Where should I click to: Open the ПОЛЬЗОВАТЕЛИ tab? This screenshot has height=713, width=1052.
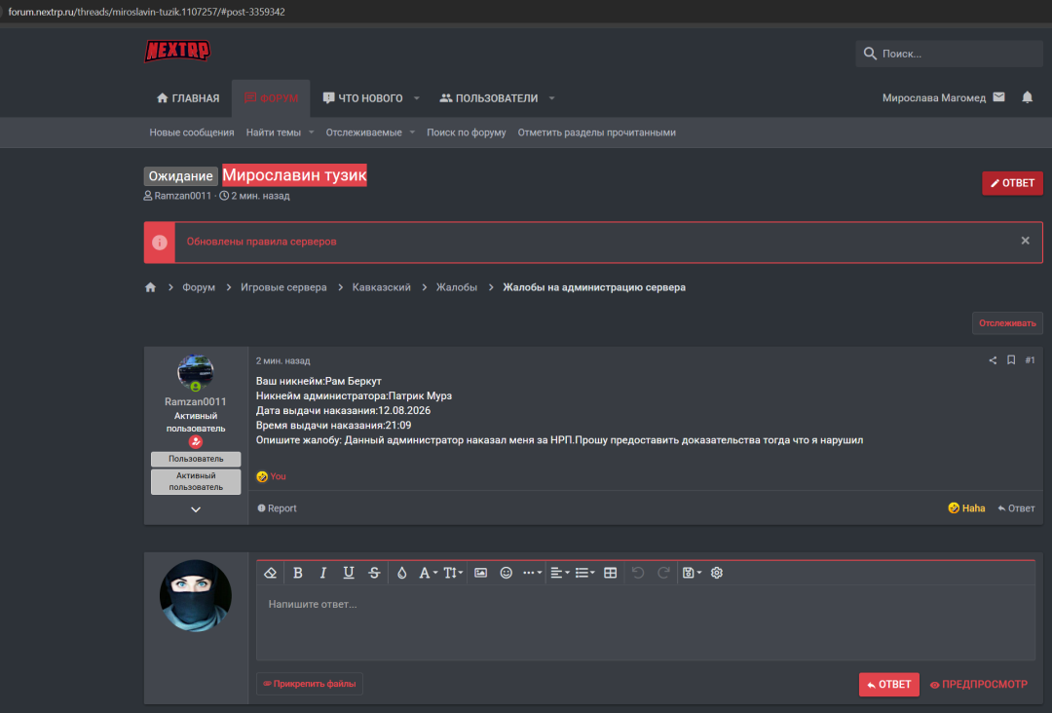(x=488, y=98)
